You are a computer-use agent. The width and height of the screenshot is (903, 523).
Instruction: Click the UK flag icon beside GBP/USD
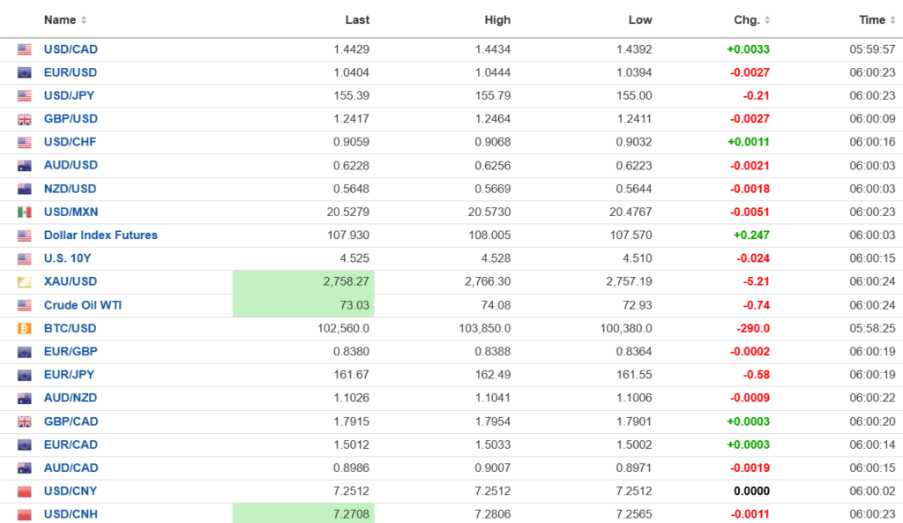(25, 119)
